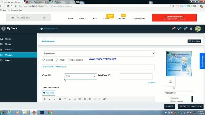Click the gallery image placeholder
Screen dimensions: 205x115
[x=170, y=82]
